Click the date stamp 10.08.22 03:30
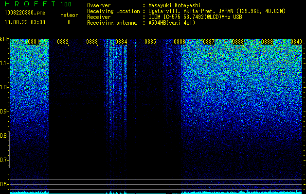This screenshot has height=194, width=306. 25,22
